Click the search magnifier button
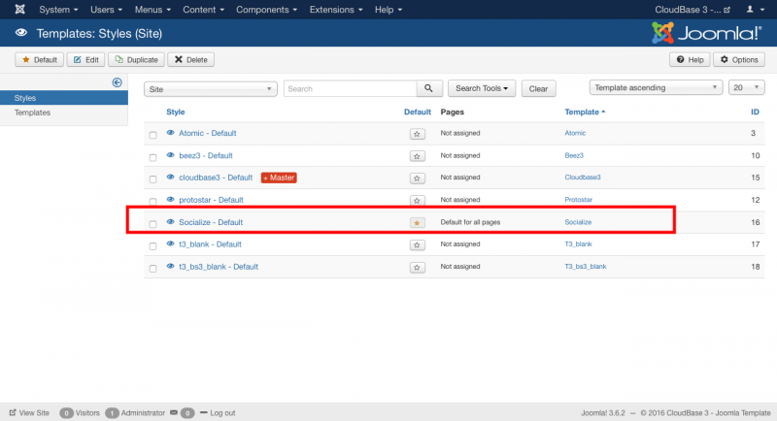The height and width of the screenshot is (421, 777). (428, 88)
